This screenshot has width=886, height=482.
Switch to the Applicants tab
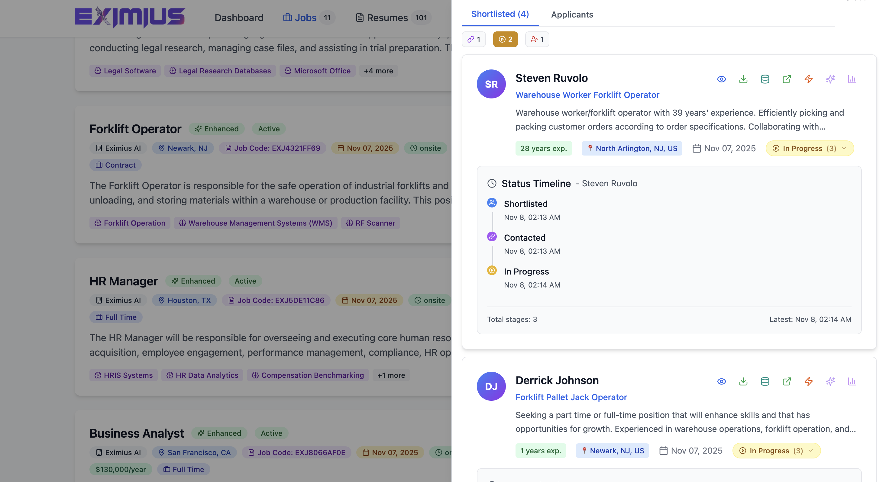572,14
